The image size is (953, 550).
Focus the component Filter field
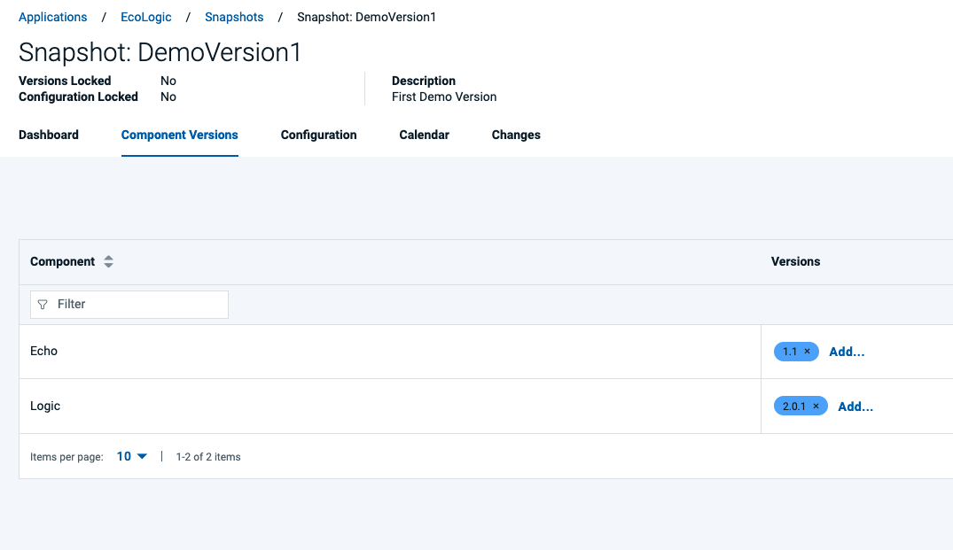point(129,304)
